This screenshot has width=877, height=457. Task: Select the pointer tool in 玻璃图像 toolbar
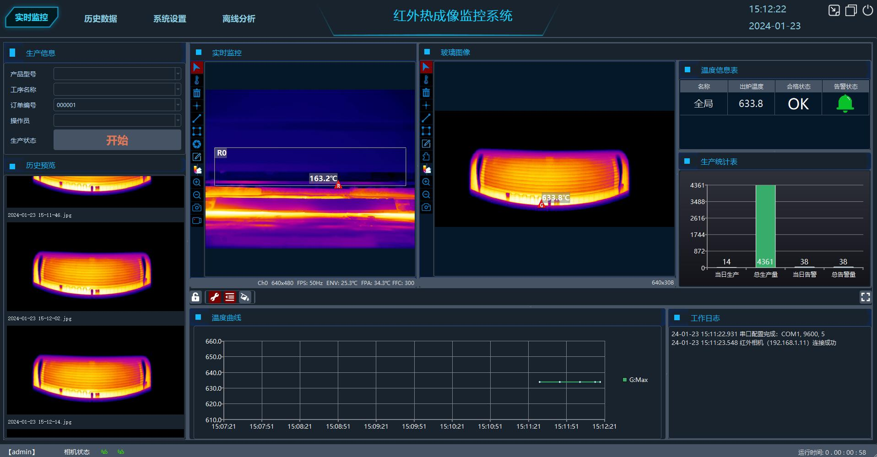tap(426, 67)
